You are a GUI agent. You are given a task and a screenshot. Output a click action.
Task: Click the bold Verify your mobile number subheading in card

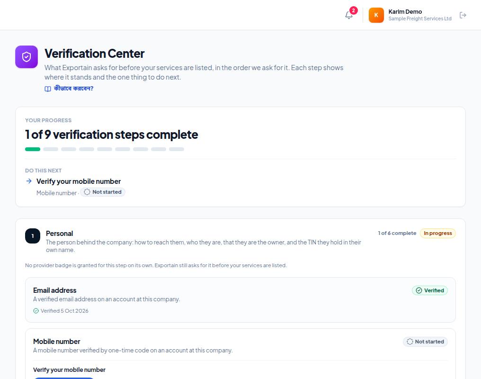pos(69,370)
